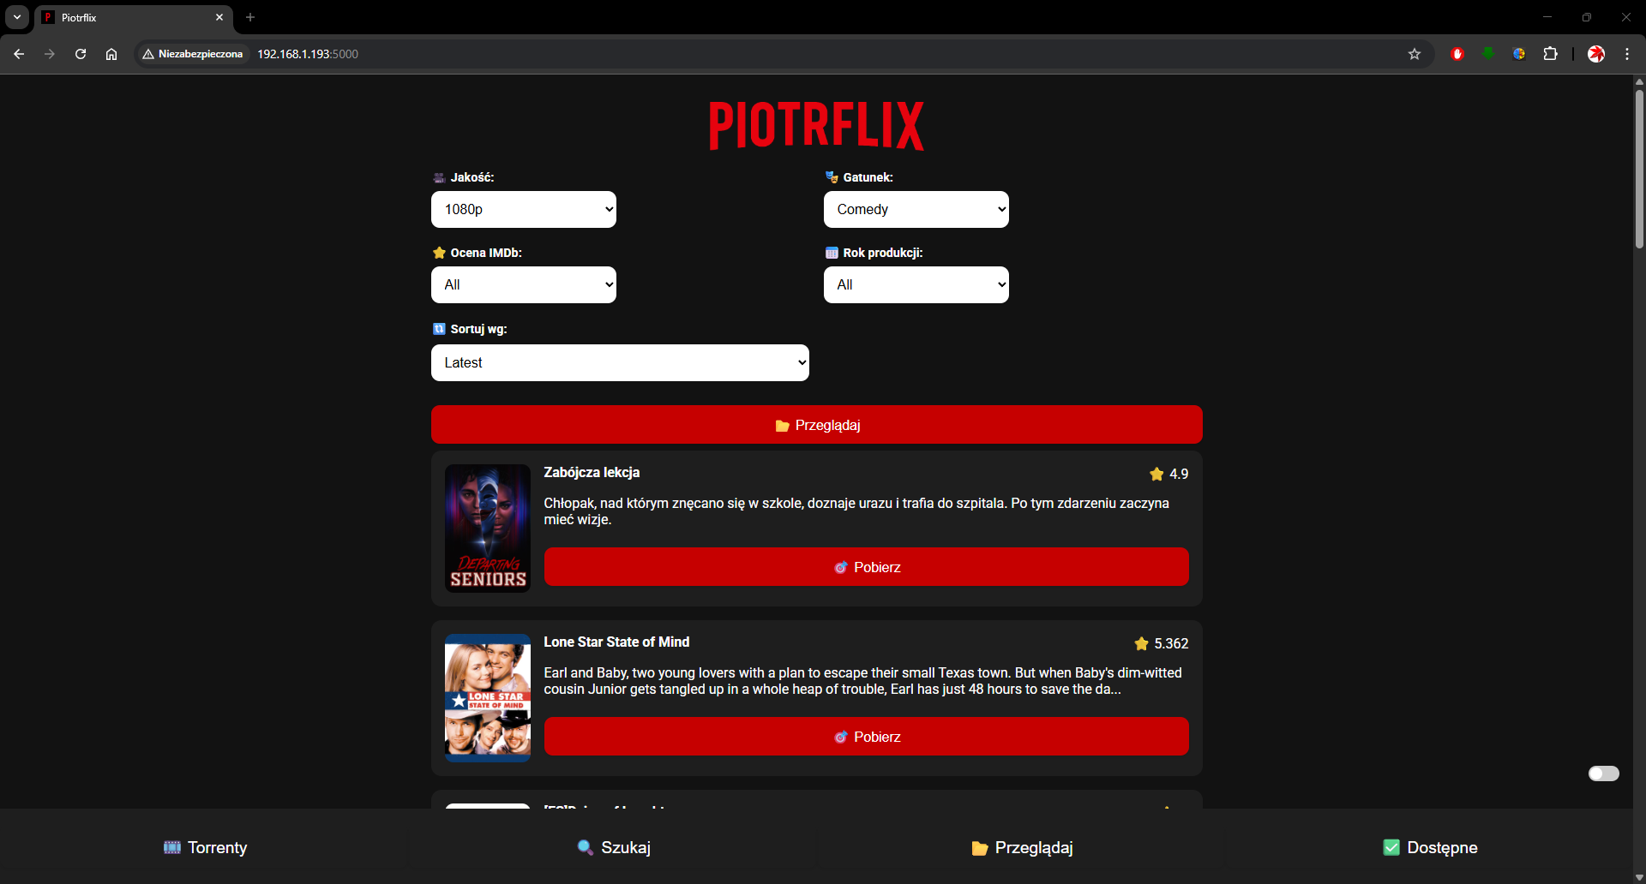Download Lone Star State of Mind
Viewport: 1646px width, 884px height.
coord(867,737)
